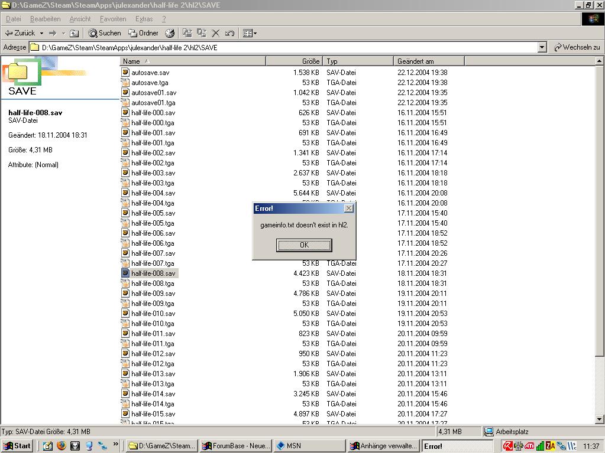The image size is (605, 453).
Task: Select the half-life-010.sav file icon
Action: tap(125, 313)
